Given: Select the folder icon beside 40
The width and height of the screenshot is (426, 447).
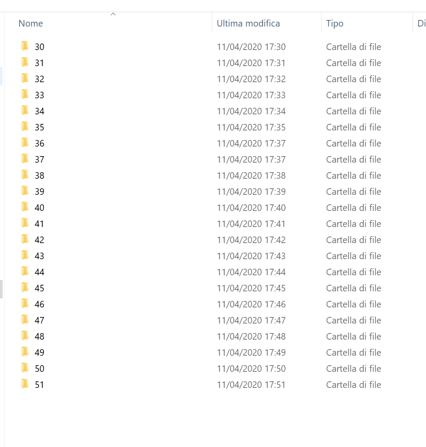Looking at the screenshot, I should click(x=25, y=207).
